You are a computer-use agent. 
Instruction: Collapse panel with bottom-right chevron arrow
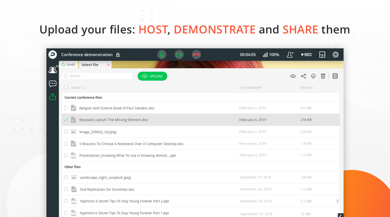341,215
